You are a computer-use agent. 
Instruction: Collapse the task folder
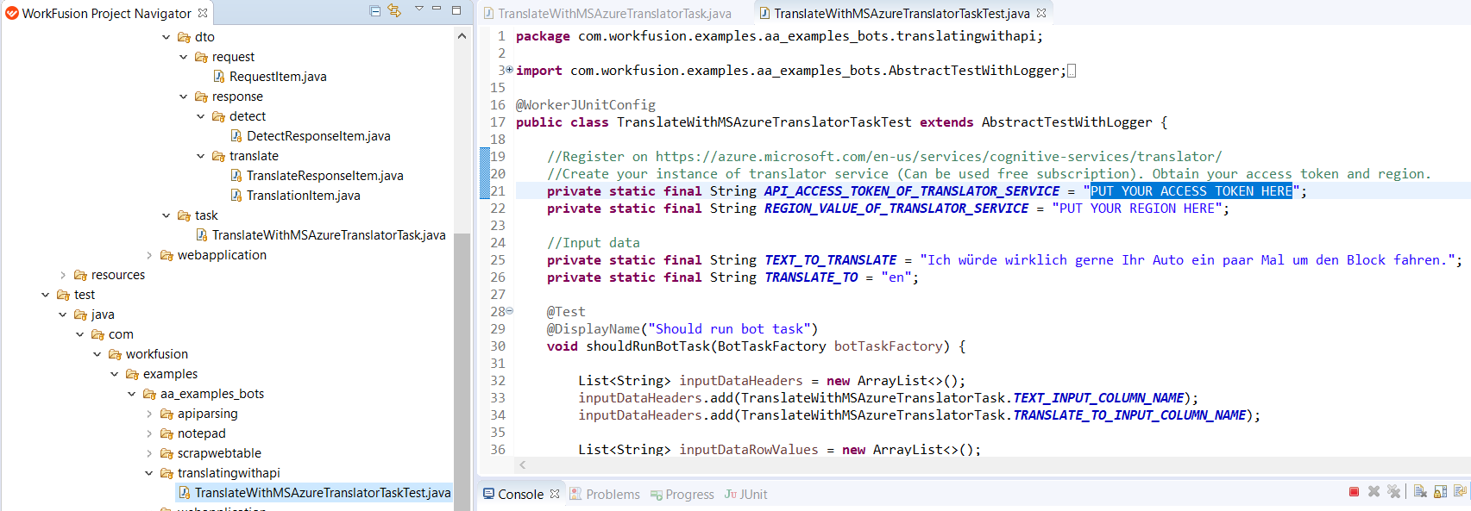coord(167,215)
